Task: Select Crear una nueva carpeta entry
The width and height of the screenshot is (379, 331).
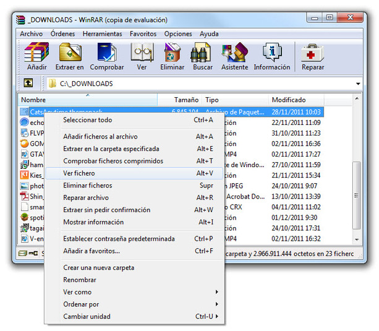Action: (98, 267)
